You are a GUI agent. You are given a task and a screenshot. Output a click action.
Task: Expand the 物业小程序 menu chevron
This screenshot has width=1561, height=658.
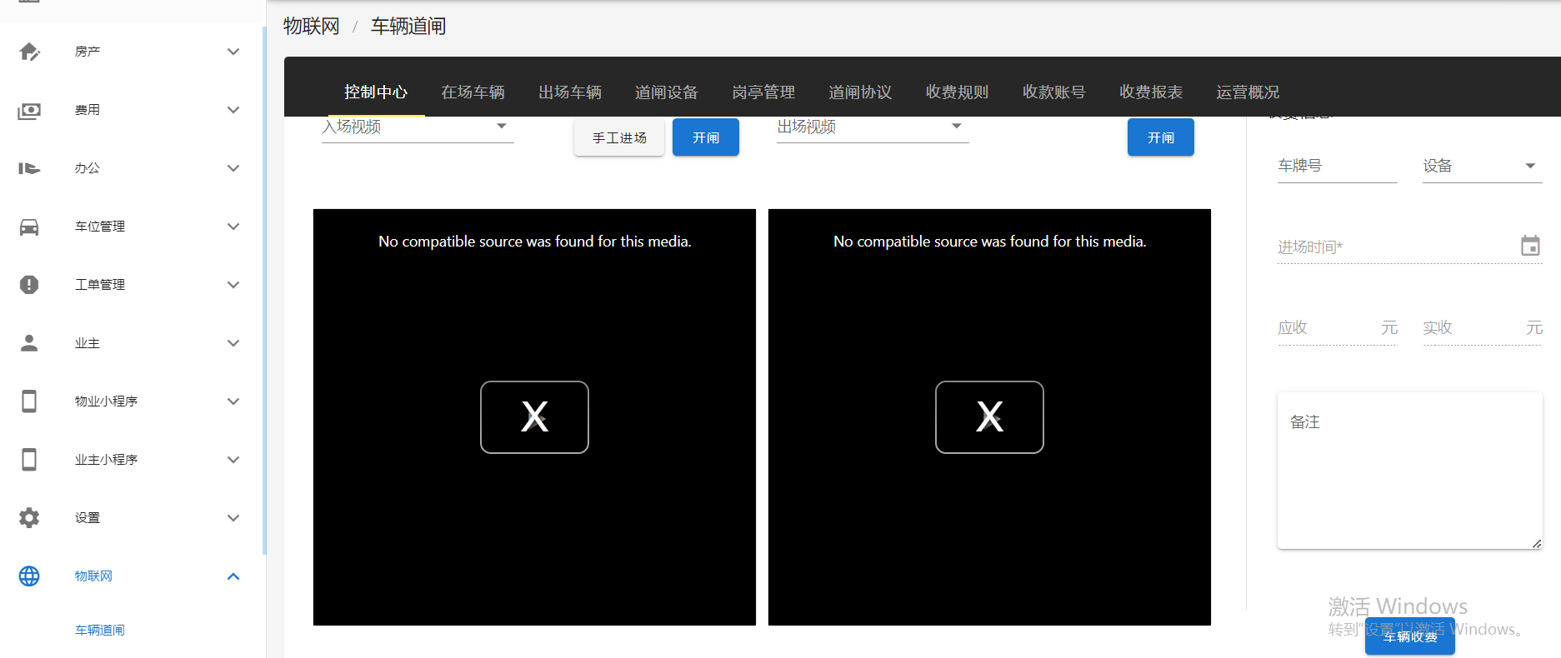pyautogui.click(x=233, y=401)
